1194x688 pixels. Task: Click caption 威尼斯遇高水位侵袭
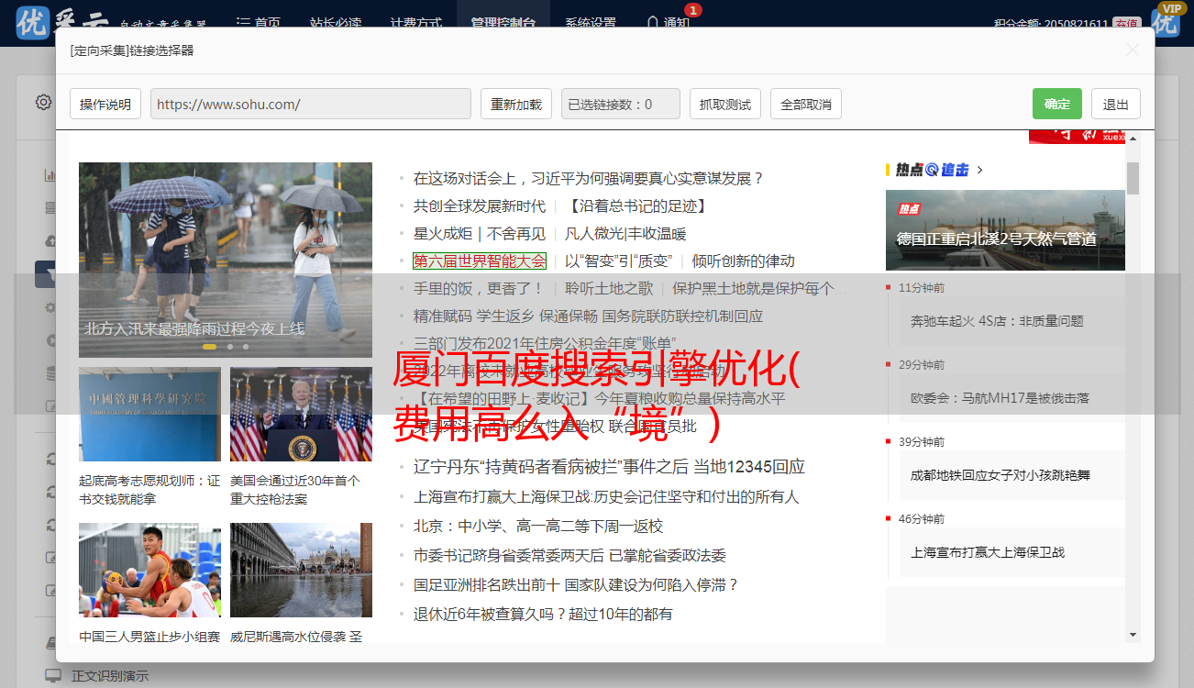(x=296, y=637)
